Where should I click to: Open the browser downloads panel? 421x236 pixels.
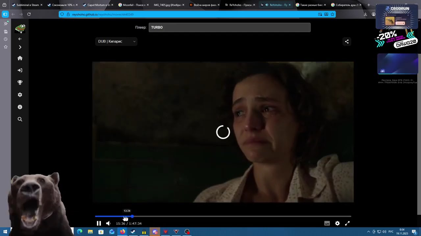pos(365,14)
